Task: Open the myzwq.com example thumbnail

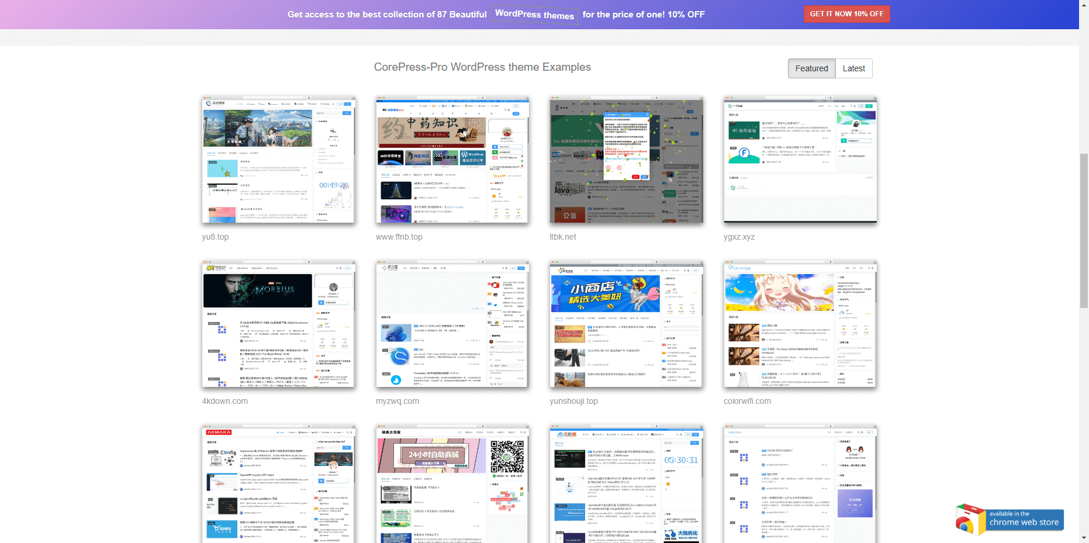Action: click(x=452, y=324)
